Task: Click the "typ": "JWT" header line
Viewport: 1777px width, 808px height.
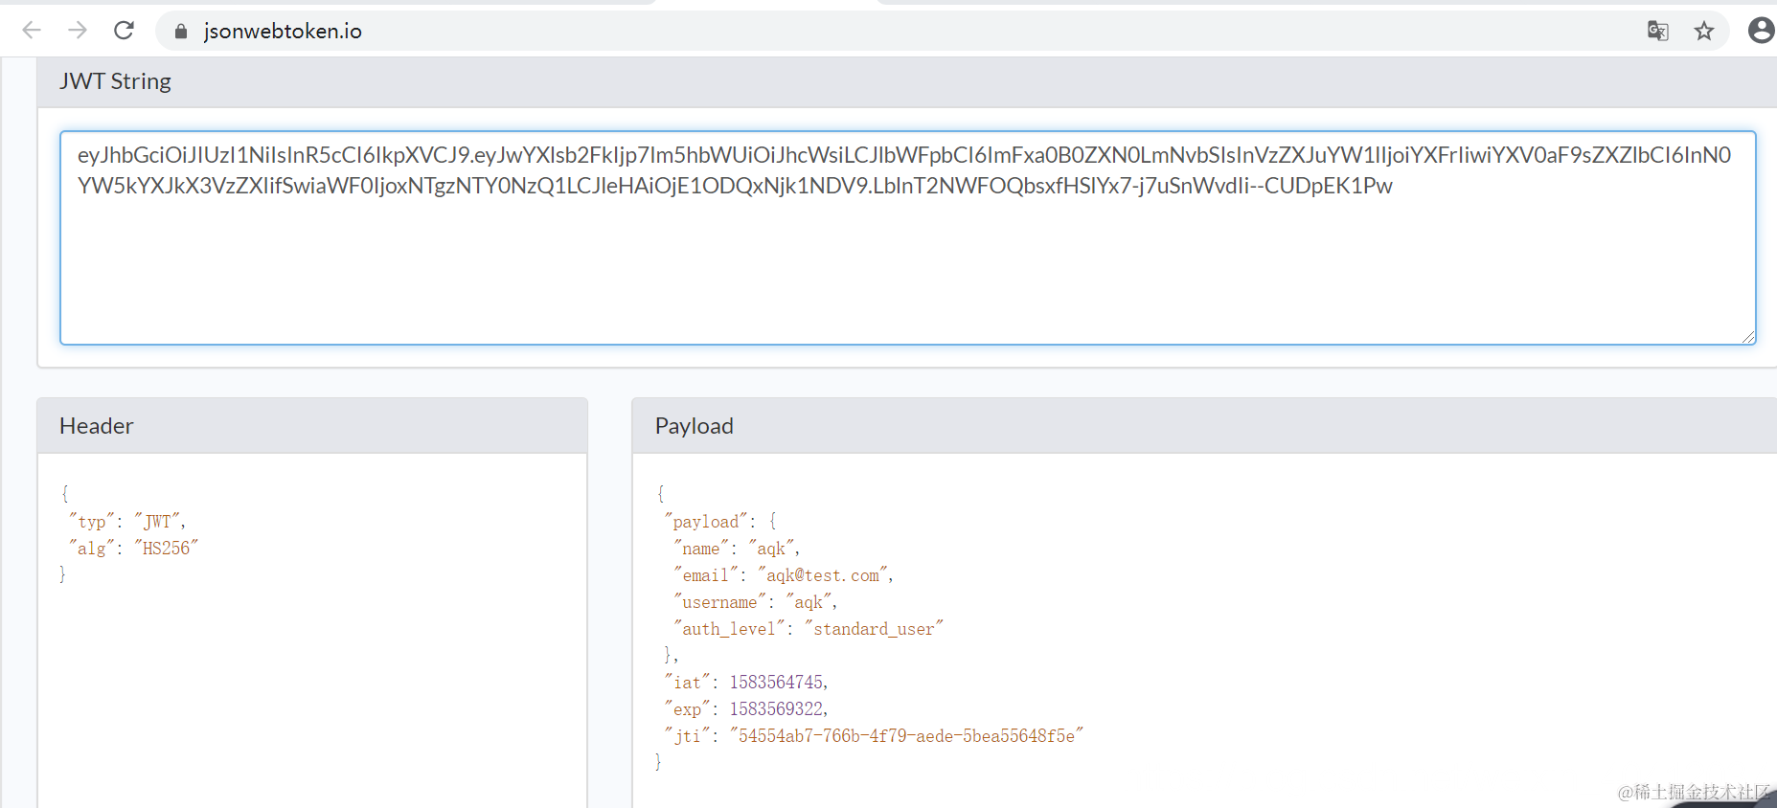Action: pos(127,522)
